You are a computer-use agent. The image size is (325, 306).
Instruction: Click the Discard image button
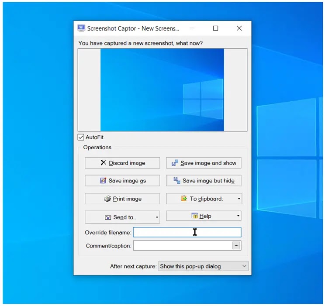pos(122,163)
